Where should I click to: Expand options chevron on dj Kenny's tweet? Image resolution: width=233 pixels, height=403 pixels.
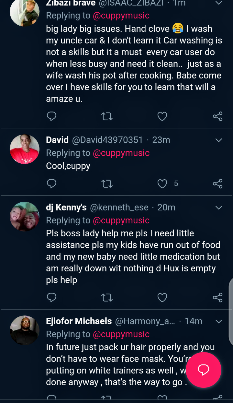point(219,207)
